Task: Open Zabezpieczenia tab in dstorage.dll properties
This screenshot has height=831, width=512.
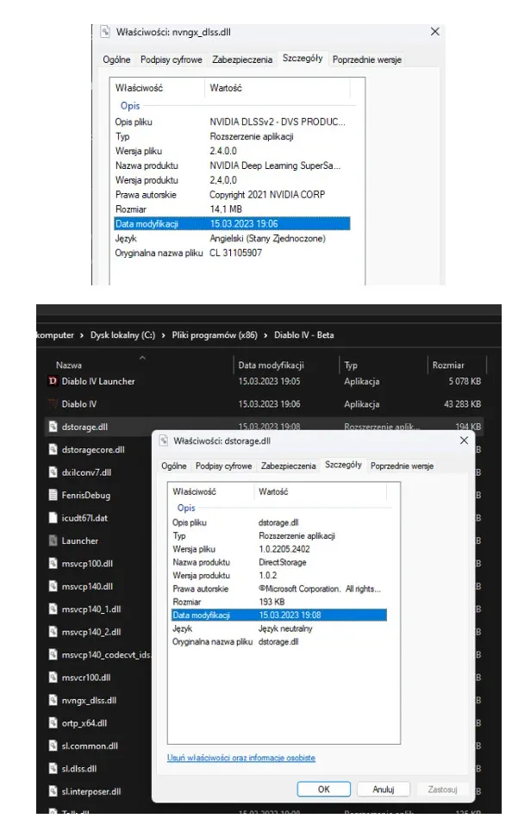Action: click(x=289, y=465)
